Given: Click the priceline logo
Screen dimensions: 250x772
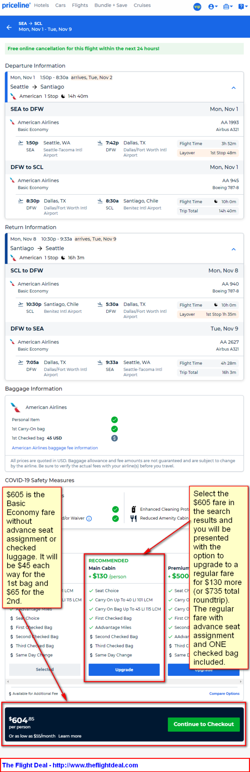Looking at the screenshot, I should pos(16,5).
